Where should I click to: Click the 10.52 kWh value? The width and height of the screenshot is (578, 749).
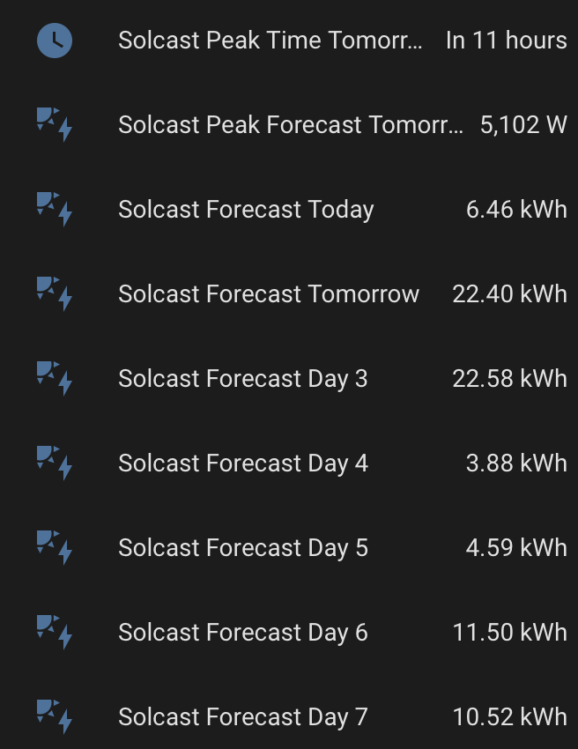point(509,717)
